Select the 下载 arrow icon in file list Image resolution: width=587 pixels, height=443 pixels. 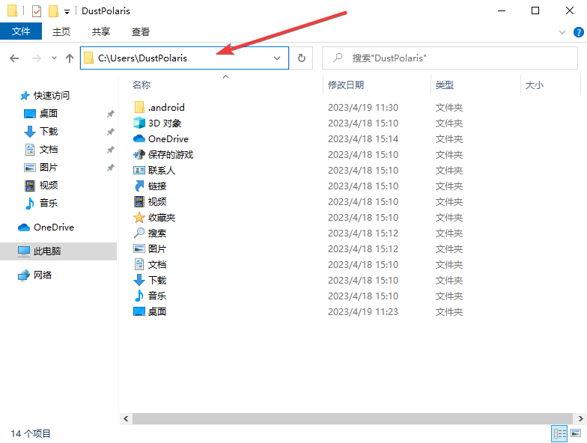pyautogui.click(x=139, y=280)
